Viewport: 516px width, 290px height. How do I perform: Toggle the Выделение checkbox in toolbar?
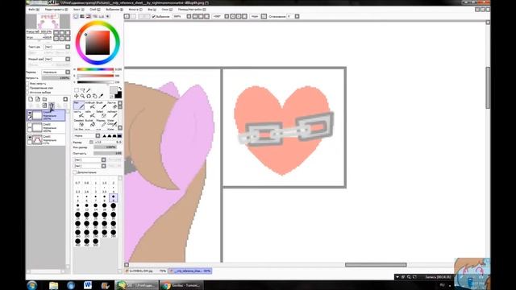[154, 16]
